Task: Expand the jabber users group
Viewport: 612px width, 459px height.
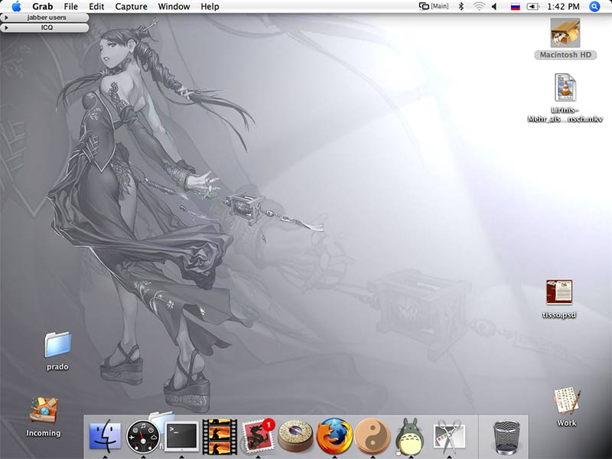Action: click(x=6, y=18)
